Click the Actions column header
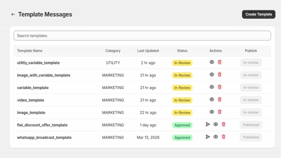281x158 pixels. point(216,51)
